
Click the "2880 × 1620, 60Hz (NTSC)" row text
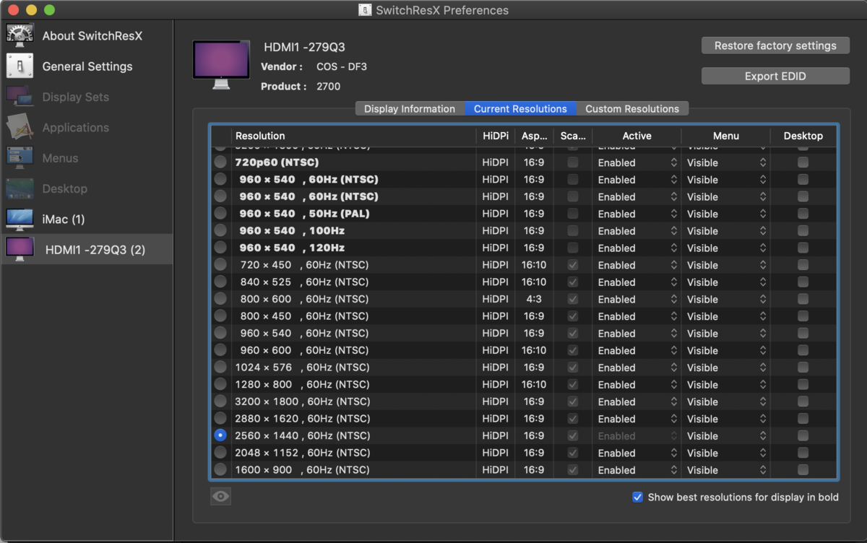(x=302, y=418)
